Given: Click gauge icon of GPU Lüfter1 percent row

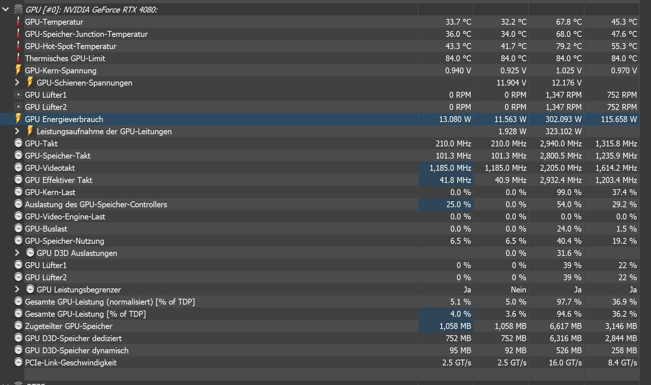Looking at the screenshot, I should pos(18,265).
